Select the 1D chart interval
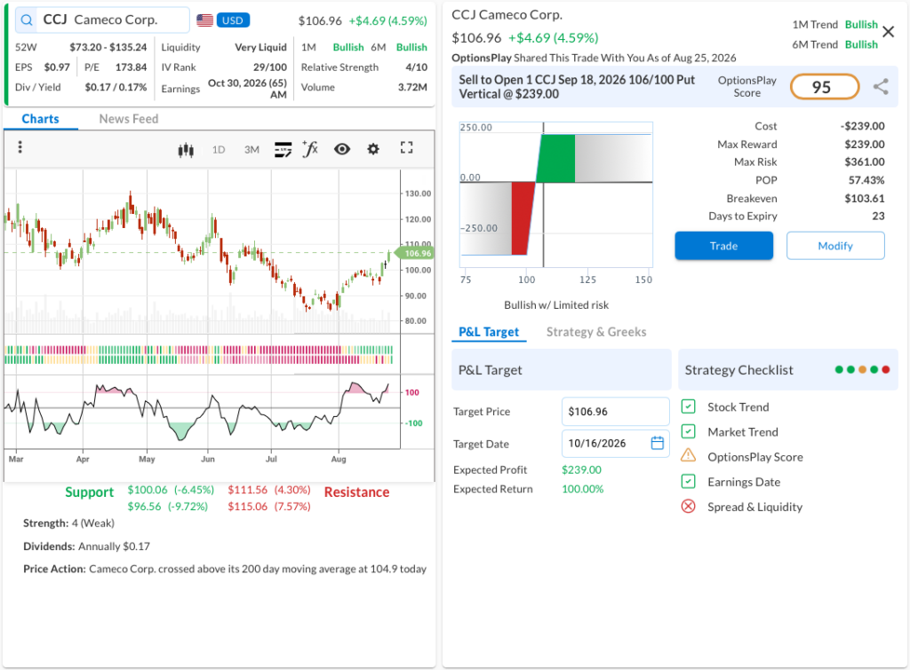Screen dimensions: 910x670 click(219, 150)
